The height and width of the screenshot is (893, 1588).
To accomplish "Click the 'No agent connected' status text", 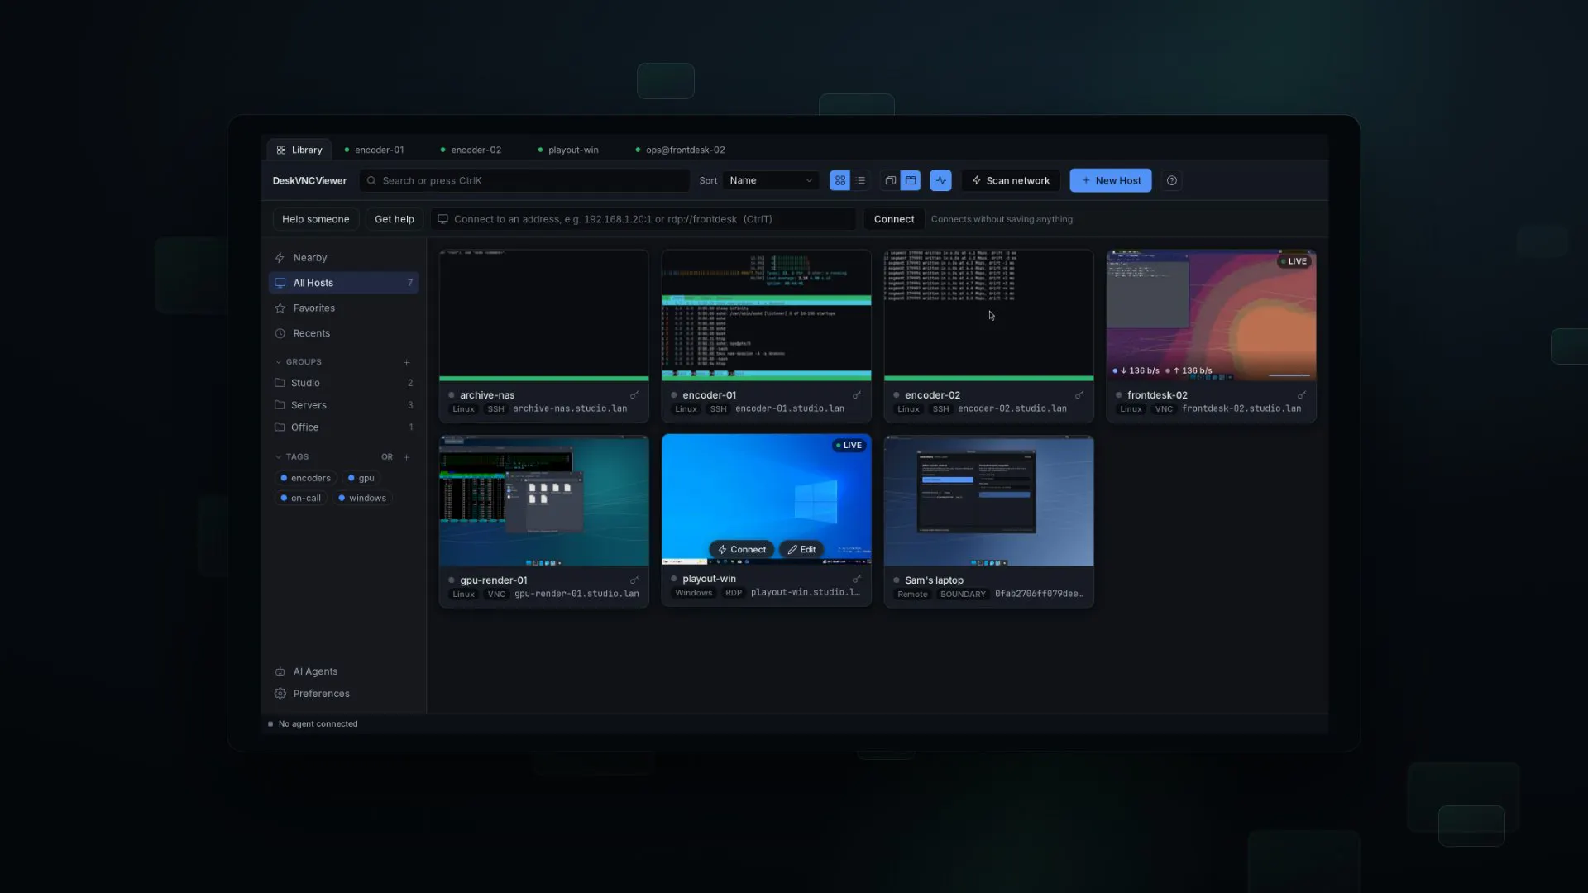I will pos(318,724).
